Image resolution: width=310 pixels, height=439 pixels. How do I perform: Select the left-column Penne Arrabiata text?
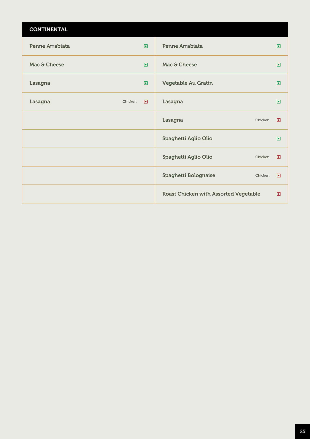tap(50, 46)
